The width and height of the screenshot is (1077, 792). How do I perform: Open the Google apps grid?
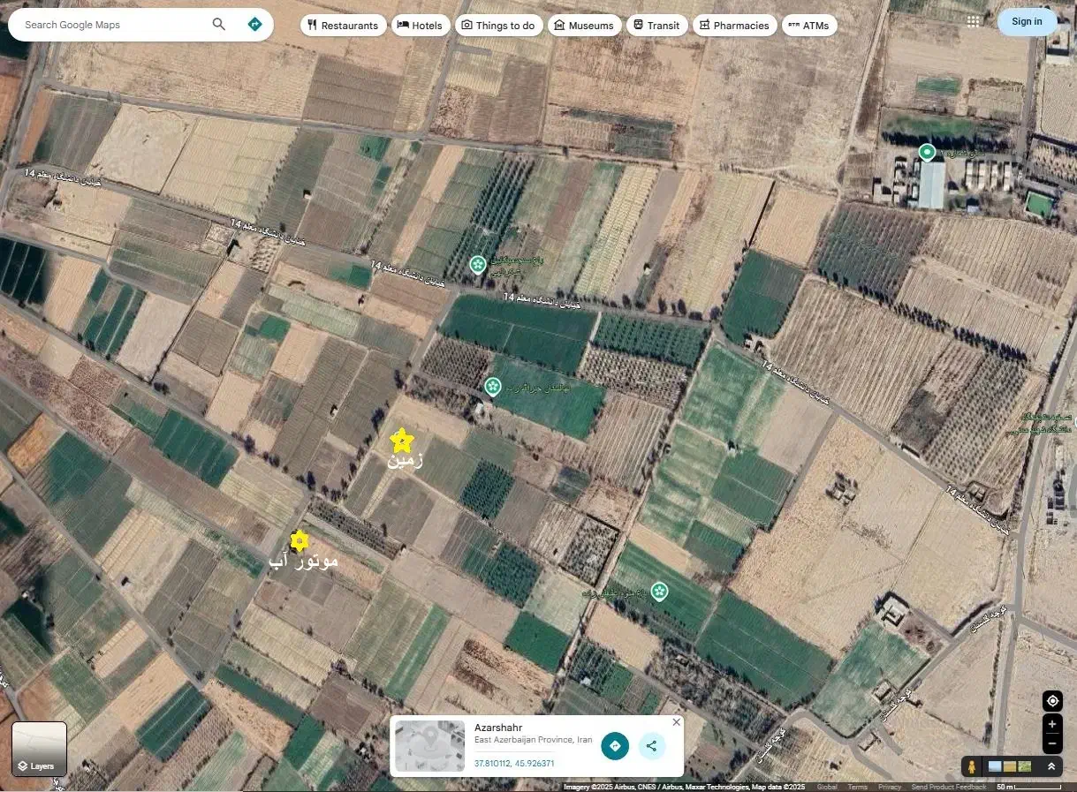973,22
